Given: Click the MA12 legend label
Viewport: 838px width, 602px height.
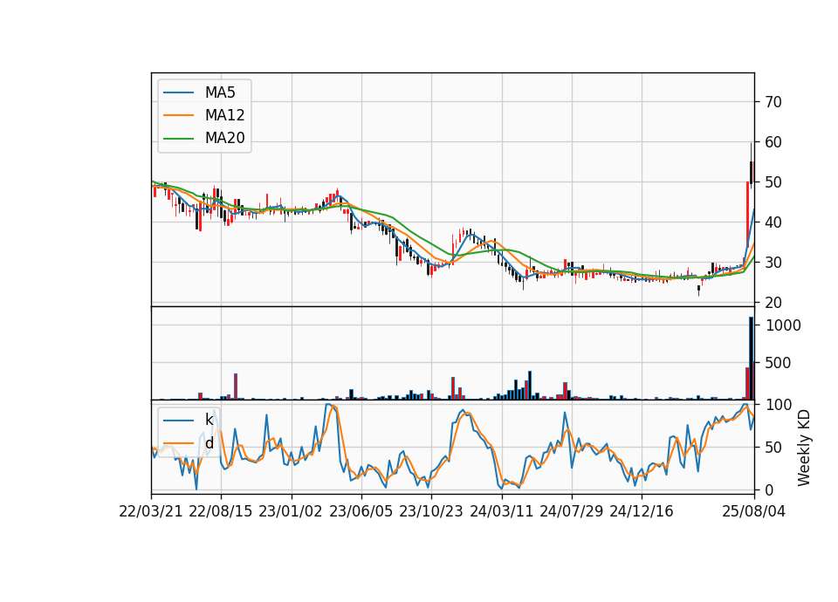Looking at the screenshot, I should [x=224, y=115].
